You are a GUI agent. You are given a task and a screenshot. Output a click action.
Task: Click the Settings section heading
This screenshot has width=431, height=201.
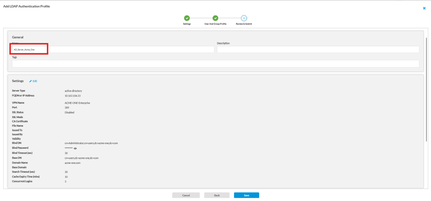(x=18, y=81)
